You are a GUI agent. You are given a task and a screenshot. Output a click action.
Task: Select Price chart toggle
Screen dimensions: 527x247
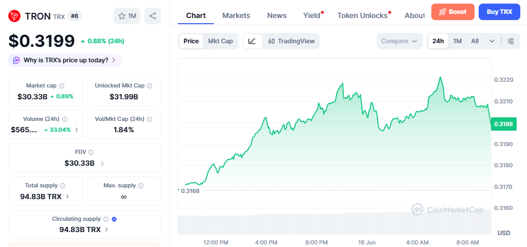[x=191, y=41]
